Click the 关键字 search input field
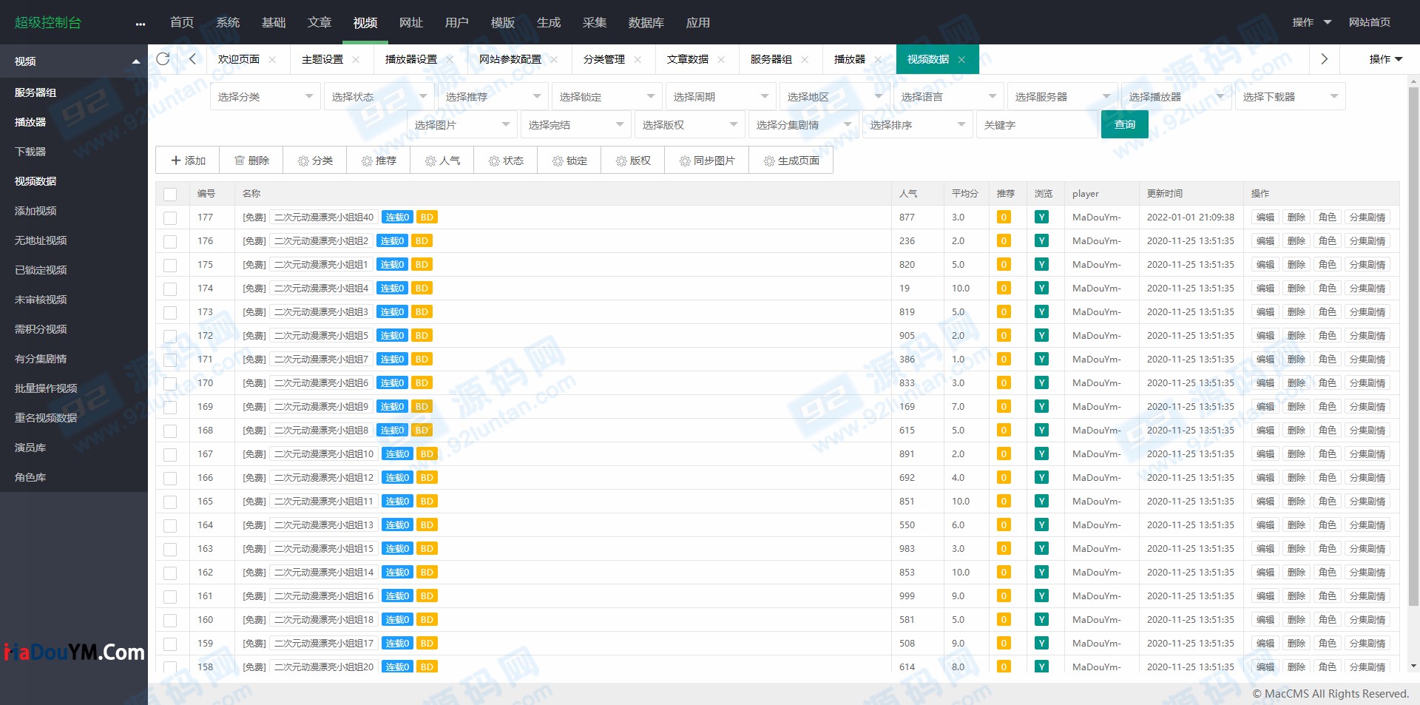The image size is (1420, 705). [x=1037, y=125]
